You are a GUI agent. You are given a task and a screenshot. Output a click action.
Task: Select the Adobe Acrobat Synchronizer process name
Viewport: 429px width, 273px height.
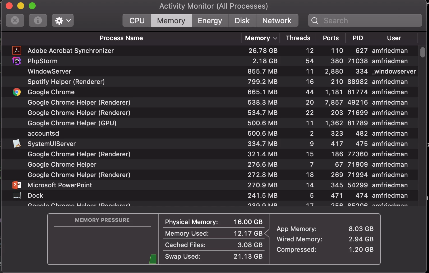[x=71, y=51]
